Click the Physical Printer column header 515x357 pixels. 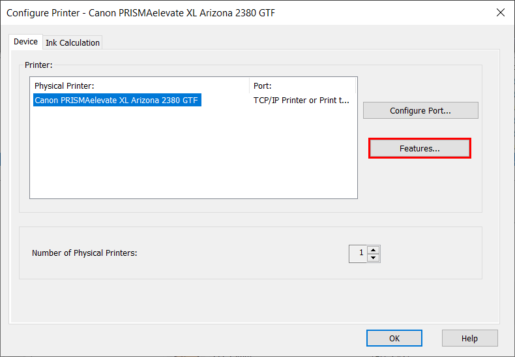(140, 85)
